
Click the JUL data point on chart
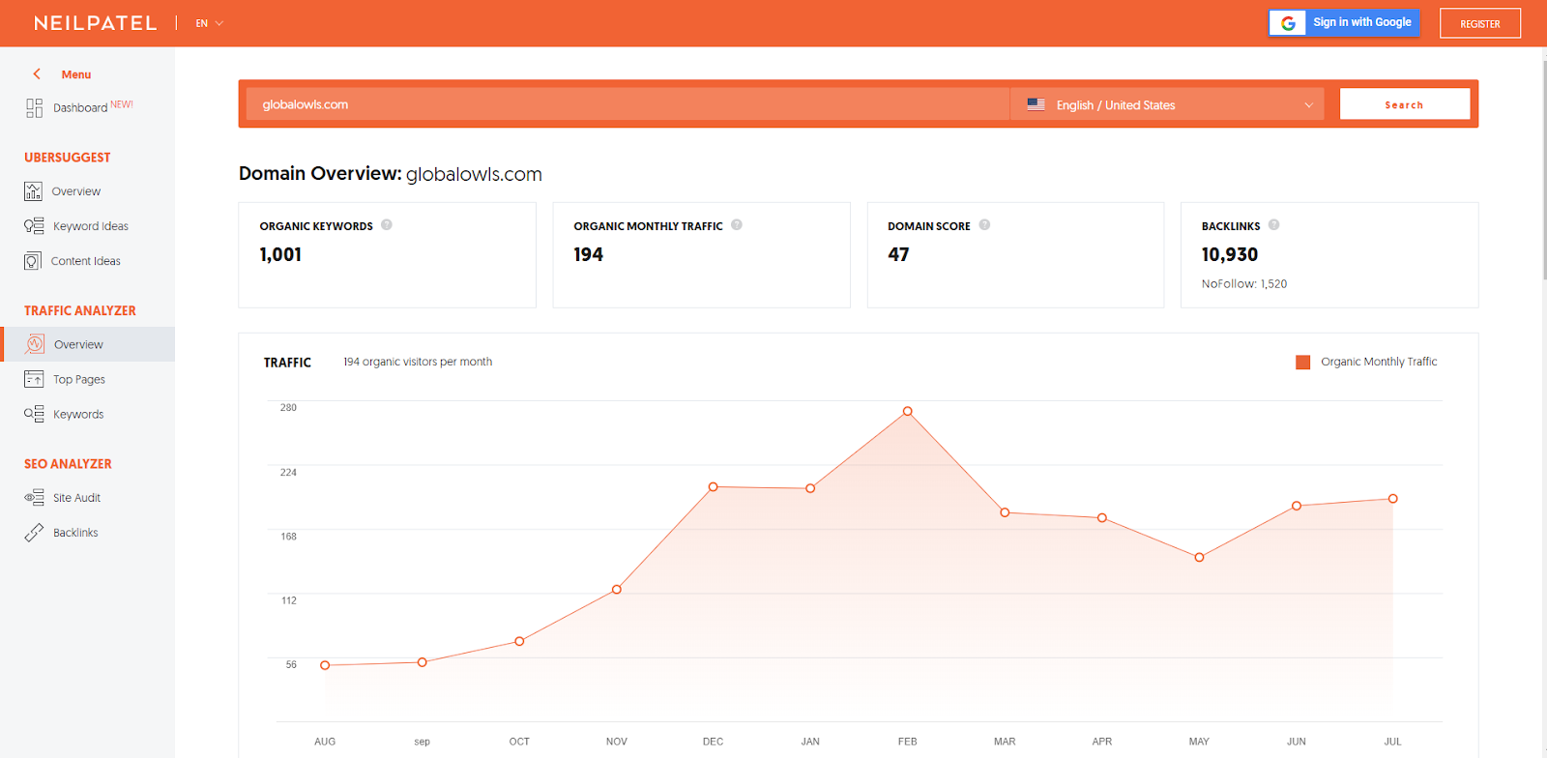pyautogui.click(x=1393, y=499)
